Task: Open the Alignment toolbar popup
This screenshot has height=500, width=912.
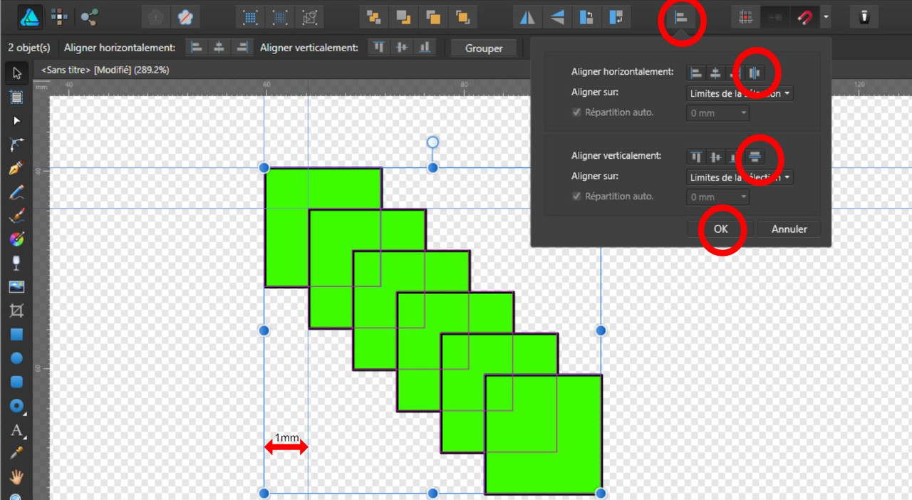Action: 681,17
